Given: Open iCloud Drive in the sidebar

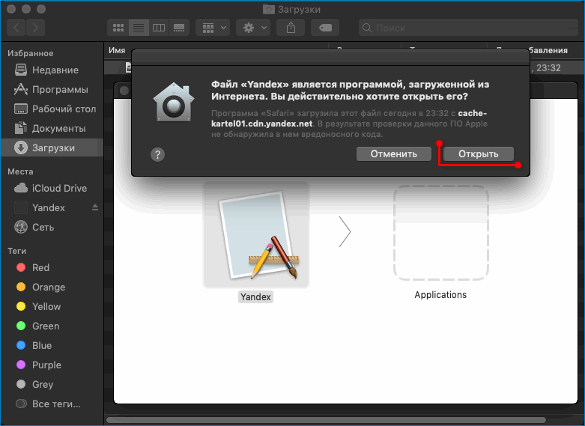Looking at the screenshot, I should [x=52, y=188].
